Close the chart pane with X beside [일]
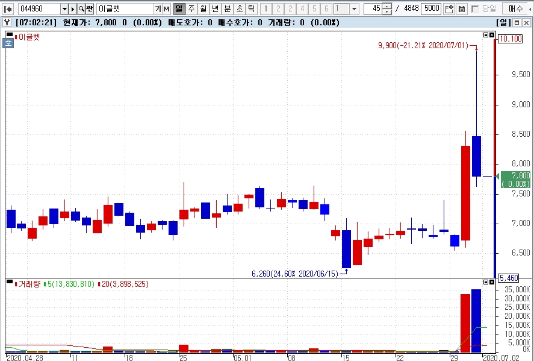The image size is (534, 361). tap(526, 23)
